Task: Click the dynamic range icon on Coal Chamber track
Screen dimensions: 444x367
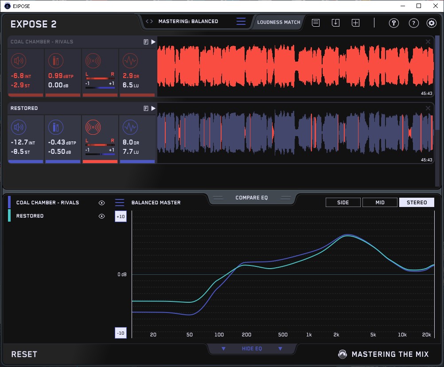Action: [130, 61]
